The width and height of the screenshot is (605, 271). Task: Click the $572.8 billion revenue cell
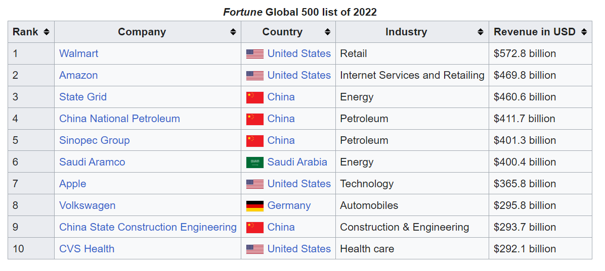[525, 53]
